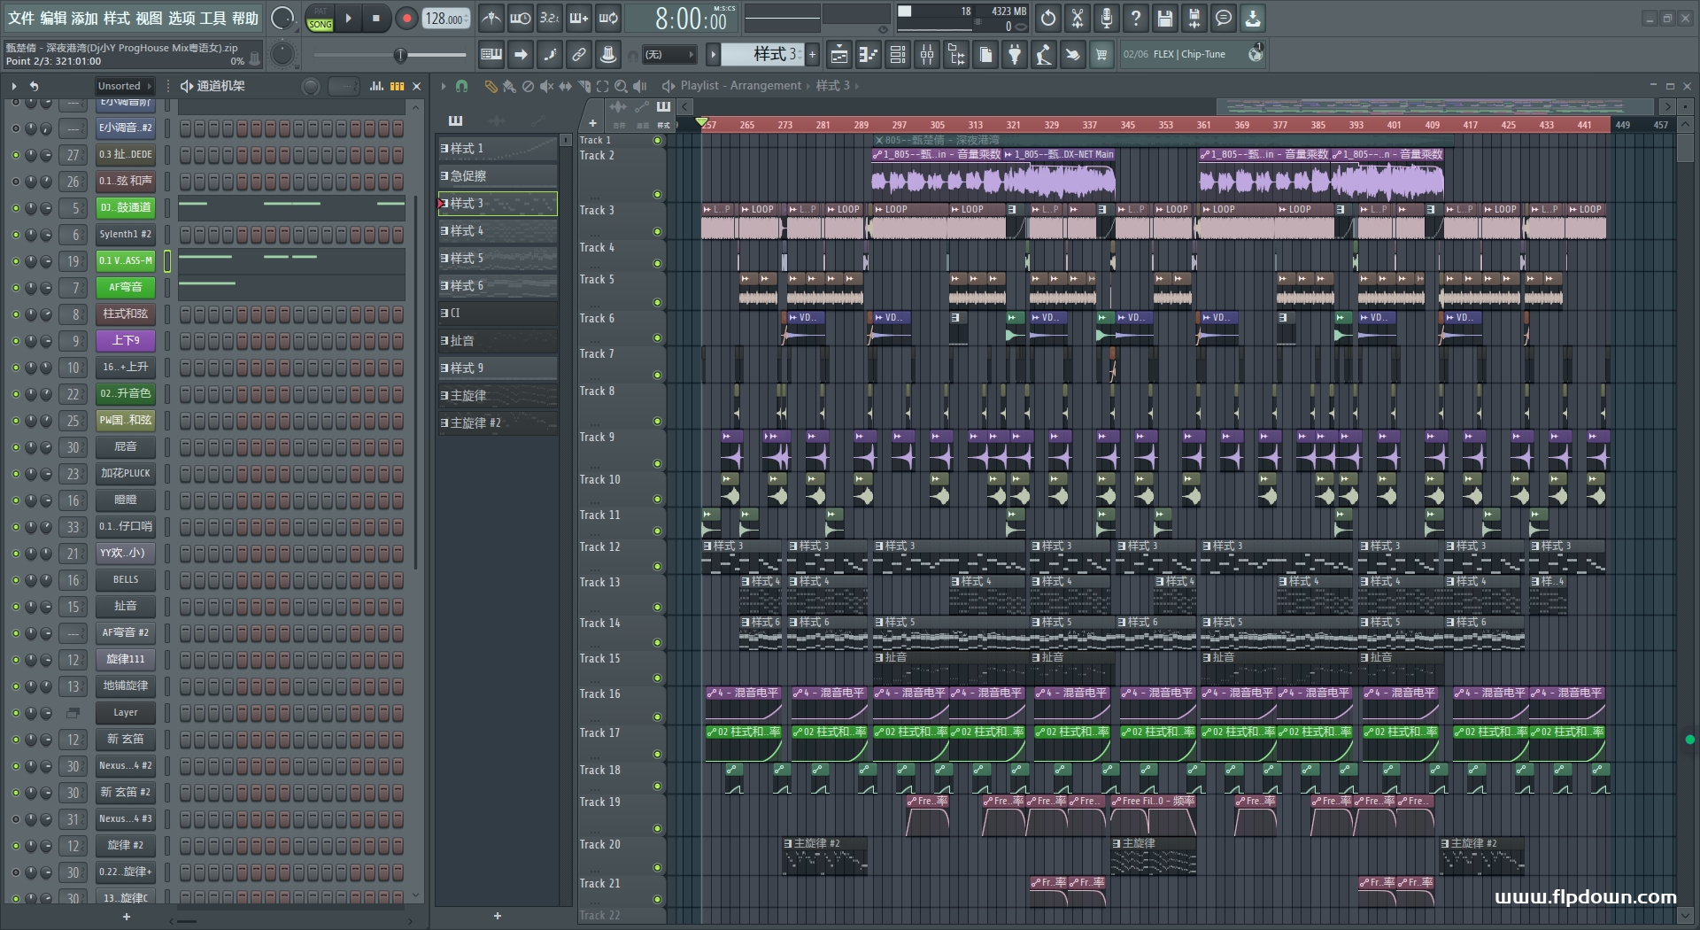Click the Arrangement breadcrumb in Playlist title
Viewport: 1700px width, 930px height.
(x=765, y=86)
